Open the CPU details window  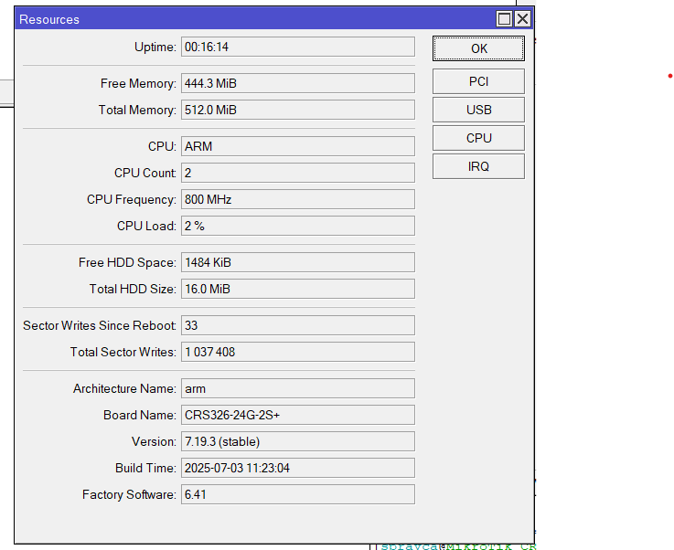pos(478,138)
